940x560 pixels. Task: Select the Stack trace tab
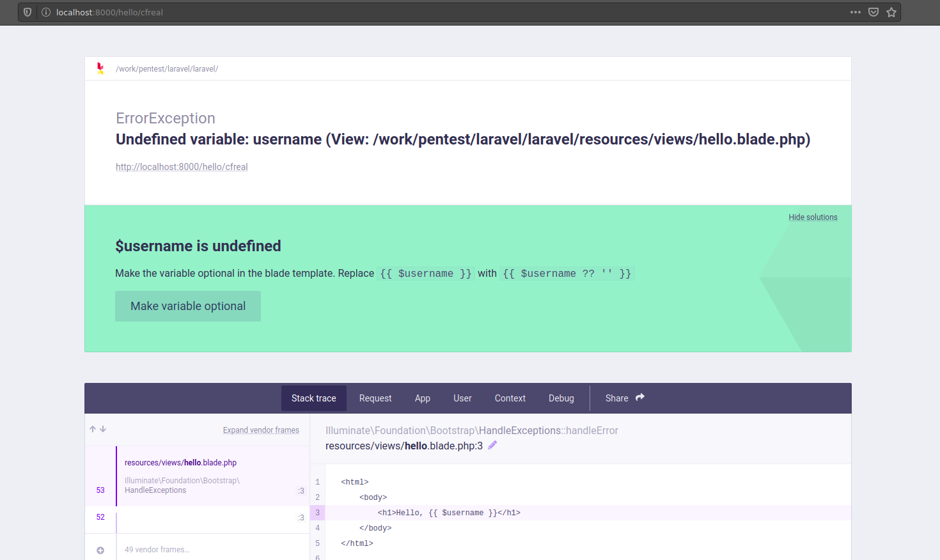coord(314,398)
